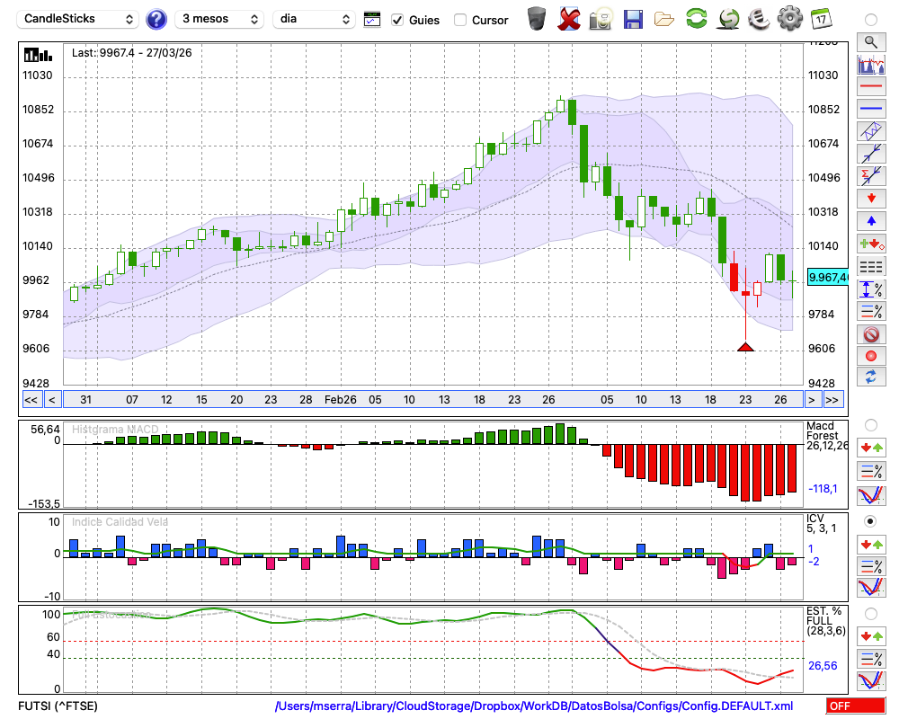Select the blue horizontal line tool
Viewport: 899px width, 719px height.
(x=871, y=109)
